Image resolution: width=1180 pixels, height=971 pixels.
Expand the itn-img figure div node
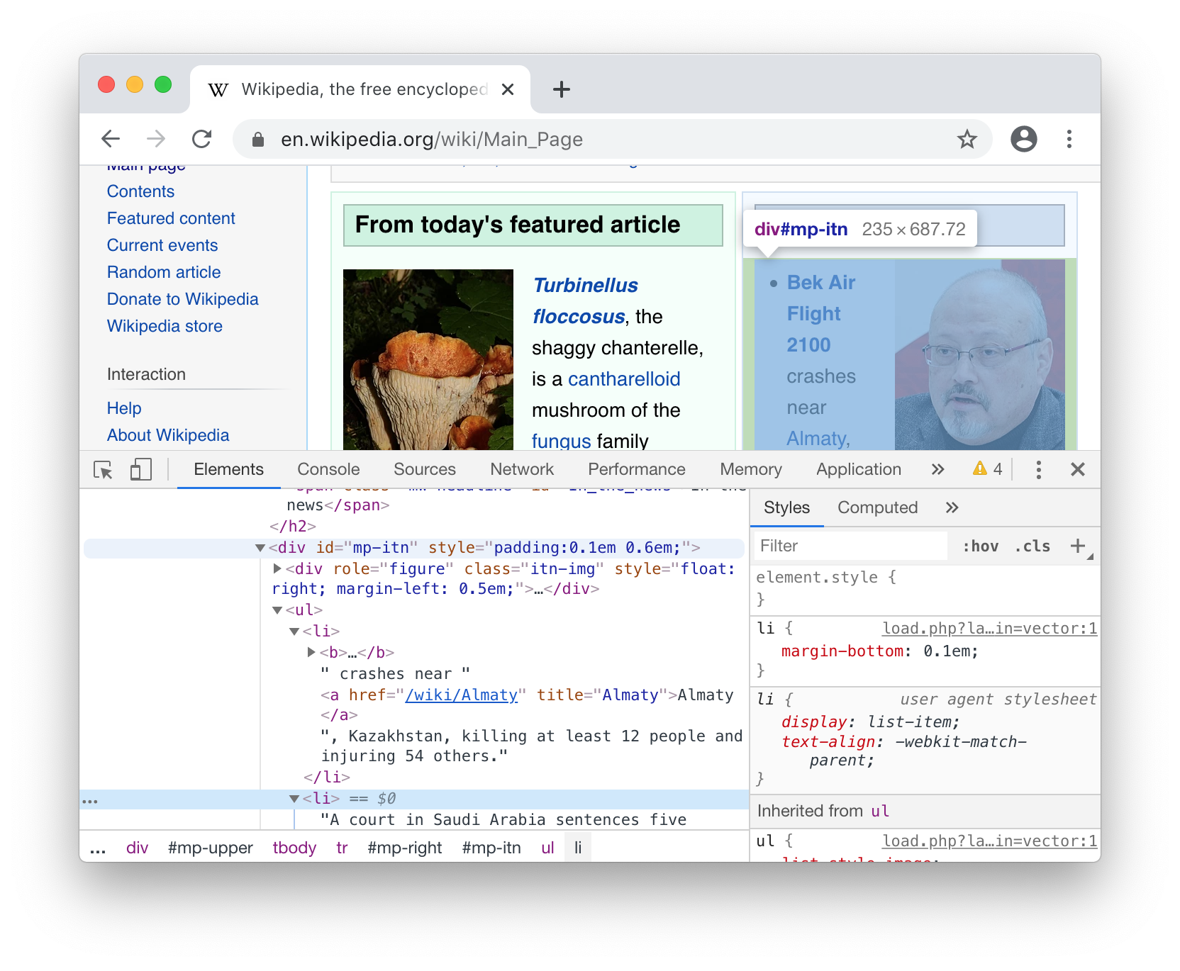278,568
